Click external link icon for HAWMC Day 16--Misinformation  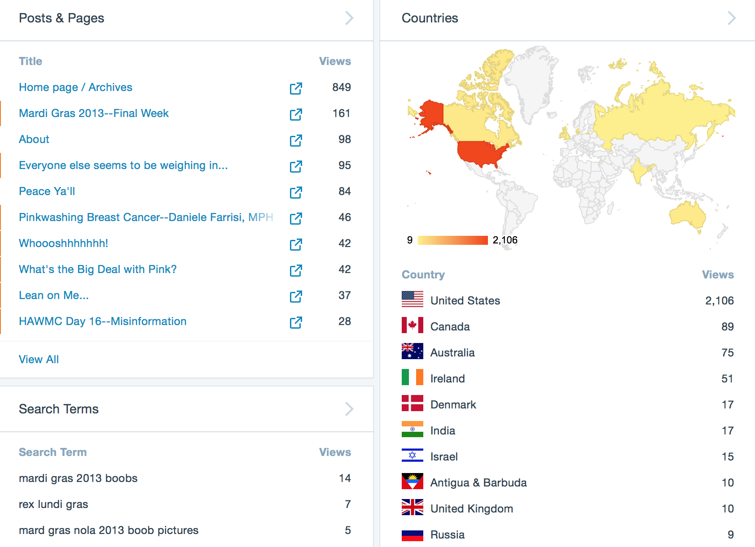(x=296, y=322)
